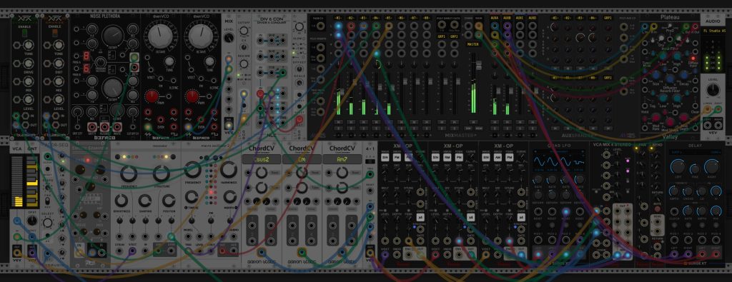Click the FREQUENCY knob on the resonator module
The width and height of the screenshot is (732, 282).
coord(129,173)
